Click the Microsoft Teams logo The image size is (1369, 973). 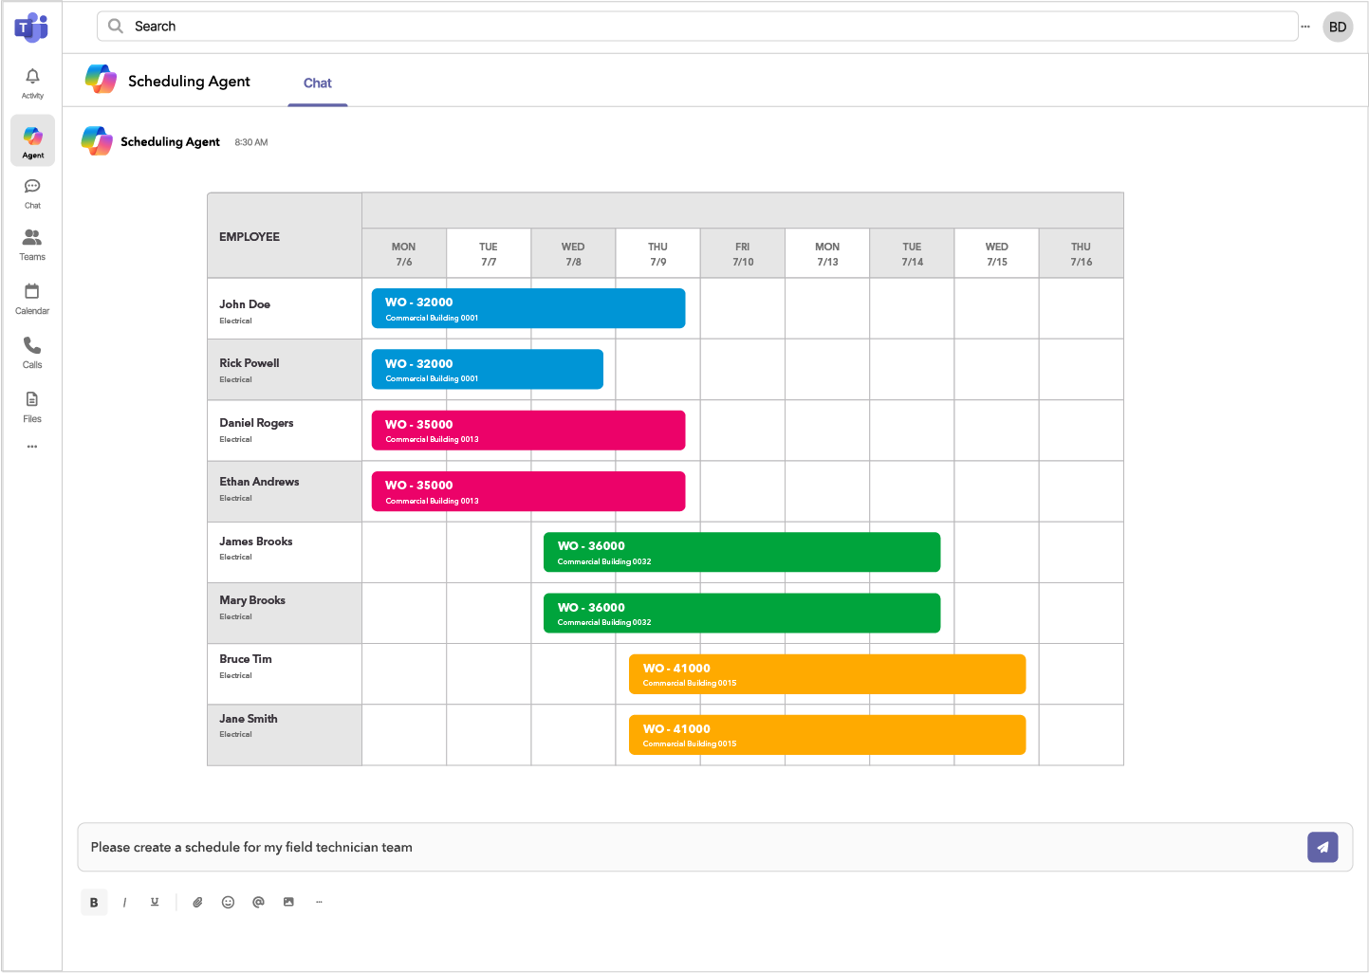tap(31, 28)
